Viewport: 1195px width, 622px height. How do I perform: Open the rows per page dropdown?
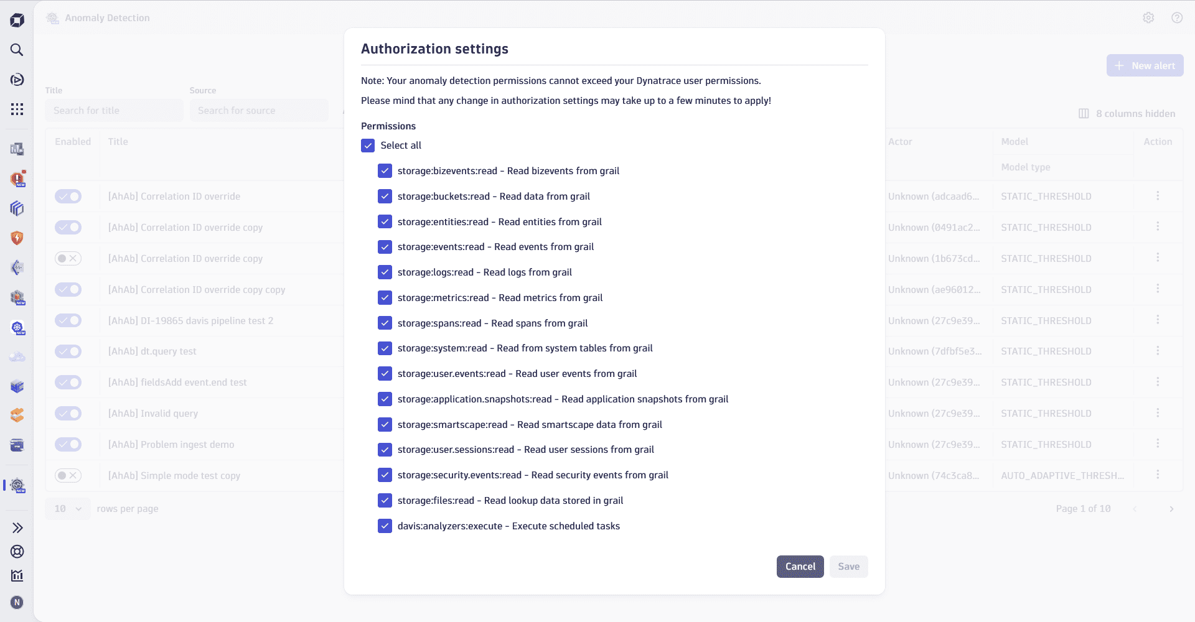click(x=67, y=509)
